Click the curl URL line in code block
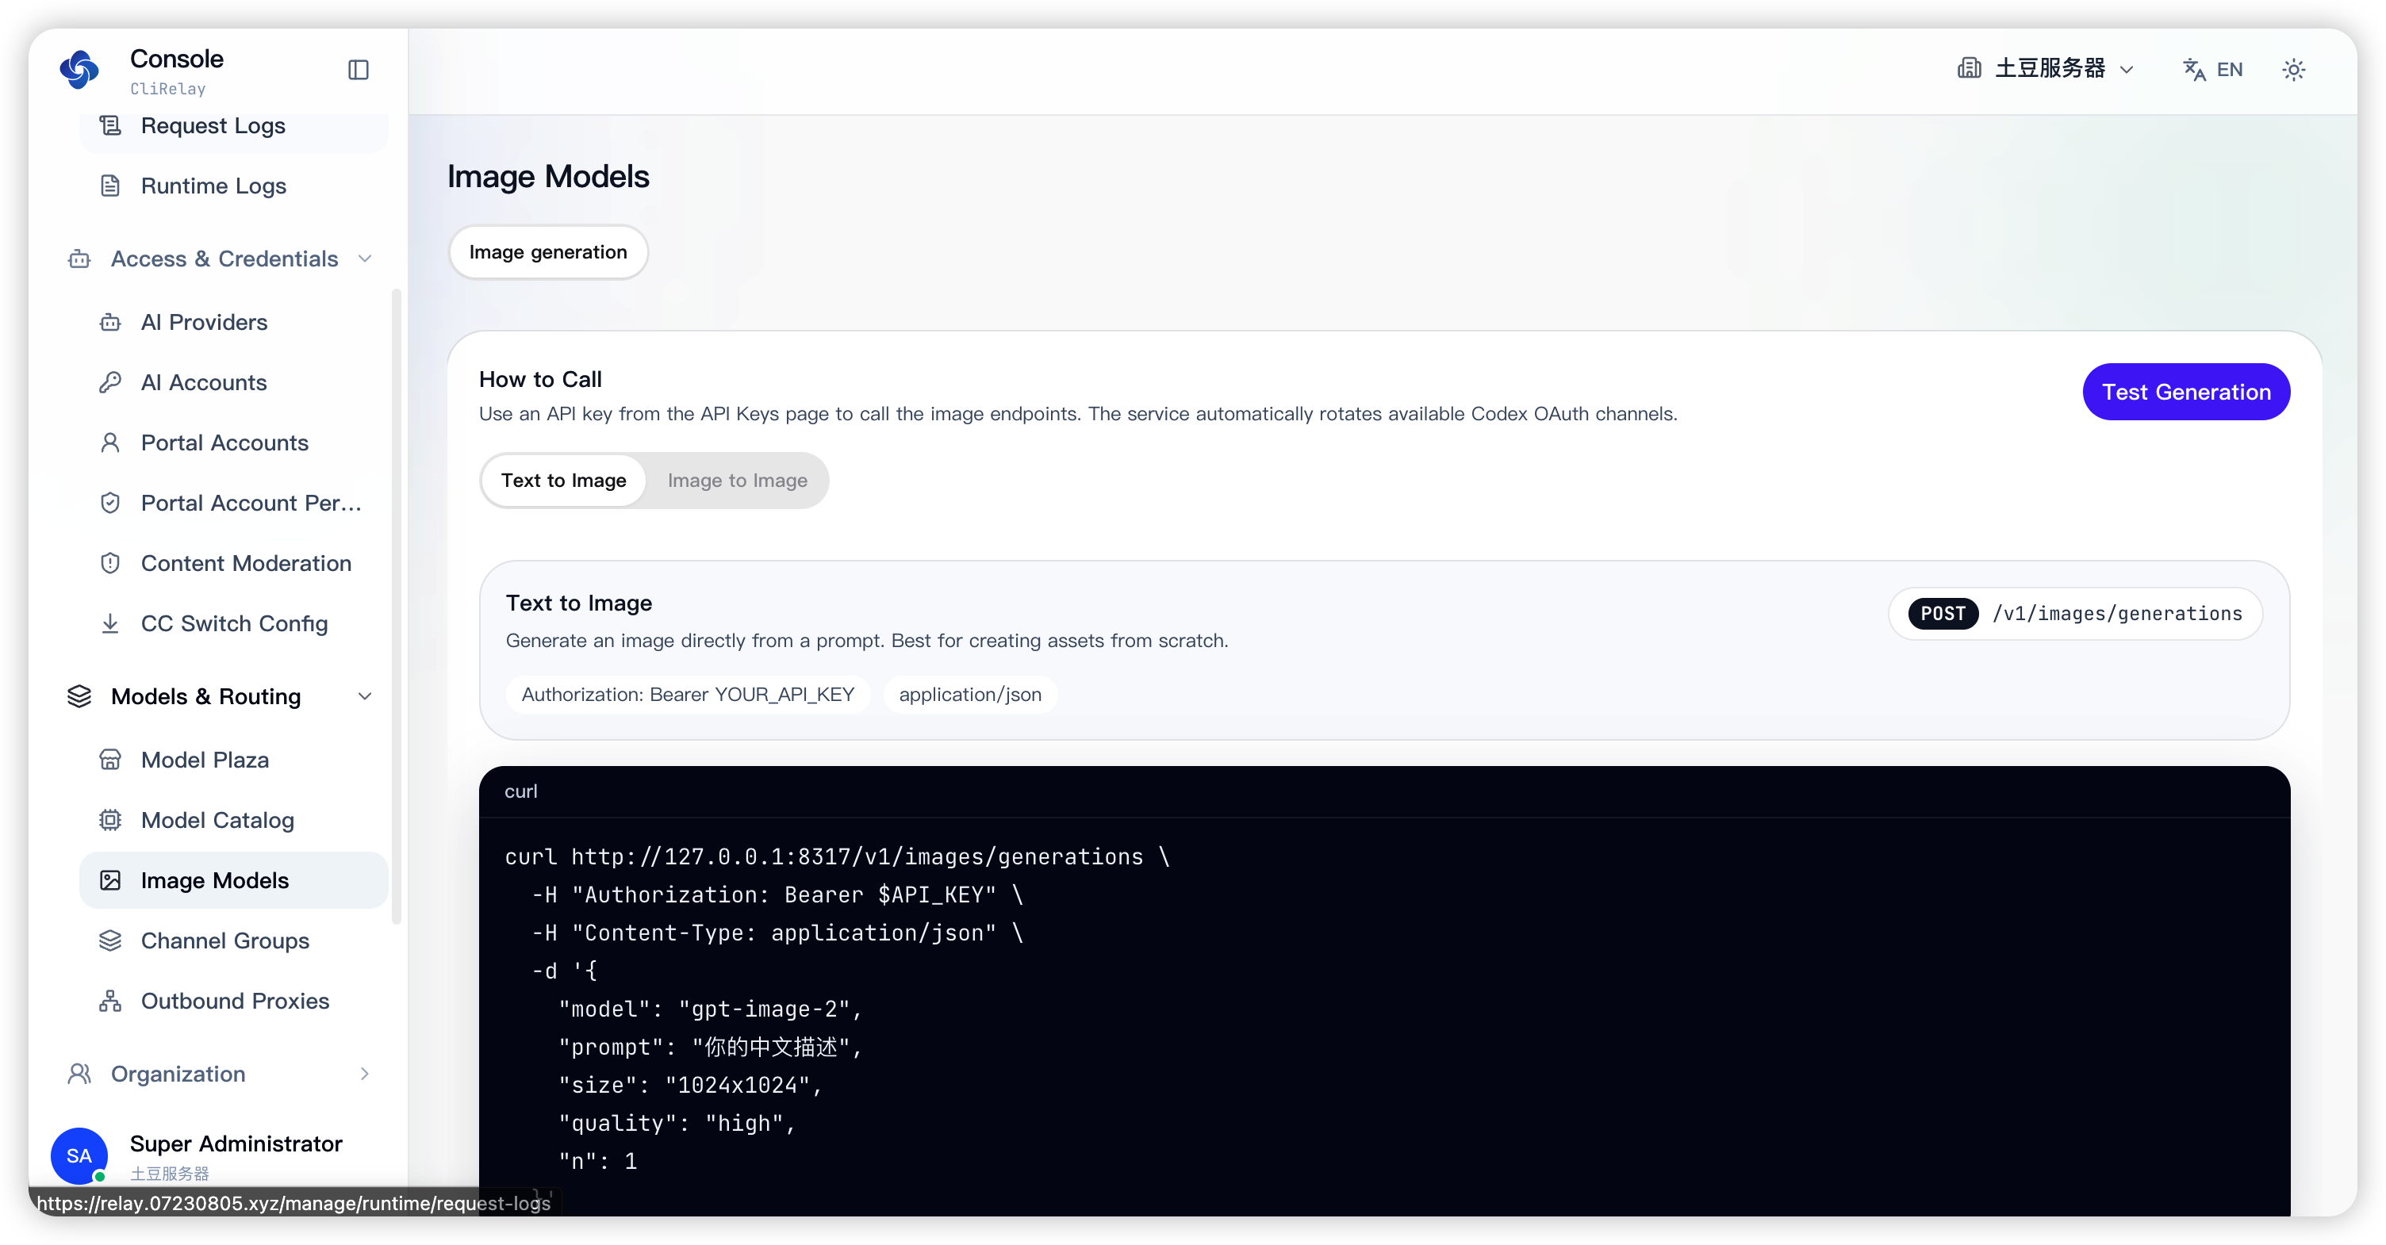This screenshot has width=2386, height=1245. (838, 856)
